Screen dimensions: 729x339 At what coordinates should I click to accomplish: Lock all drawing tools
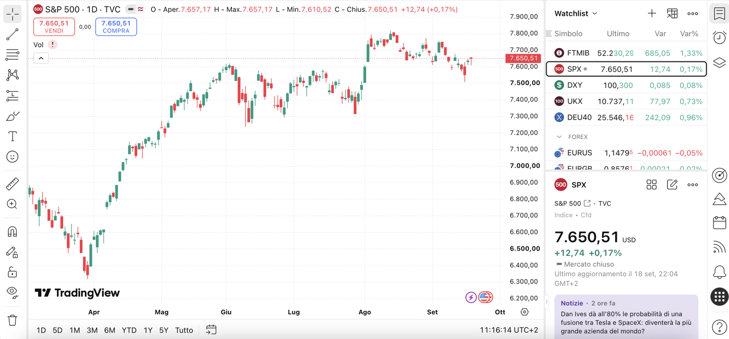pyautogui.click(x=12, y=273)
